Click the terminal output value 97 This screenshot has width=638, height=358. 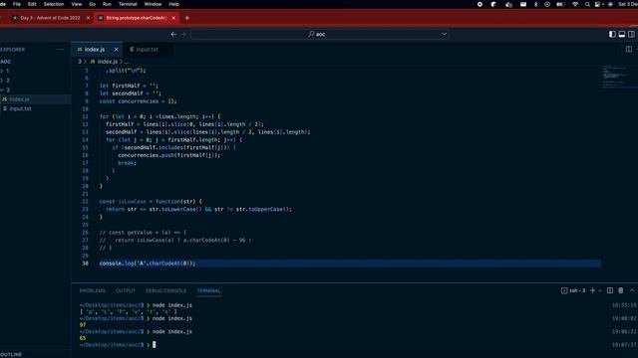[x=83, y=325]
